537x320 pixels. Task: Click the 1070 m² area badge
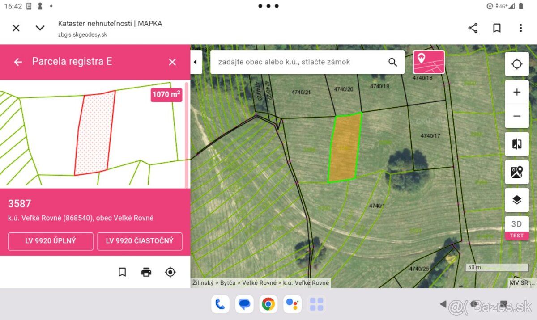pyautogui.click(x=166, y=94)
